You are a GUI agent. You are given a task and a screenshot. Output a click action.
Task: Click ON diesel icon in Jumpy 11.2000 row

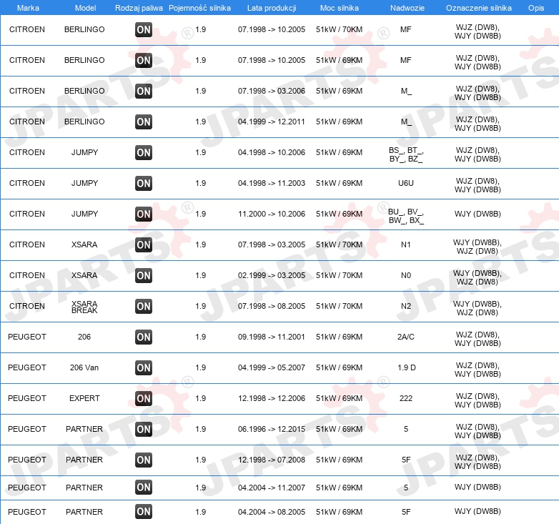(144, 214)
